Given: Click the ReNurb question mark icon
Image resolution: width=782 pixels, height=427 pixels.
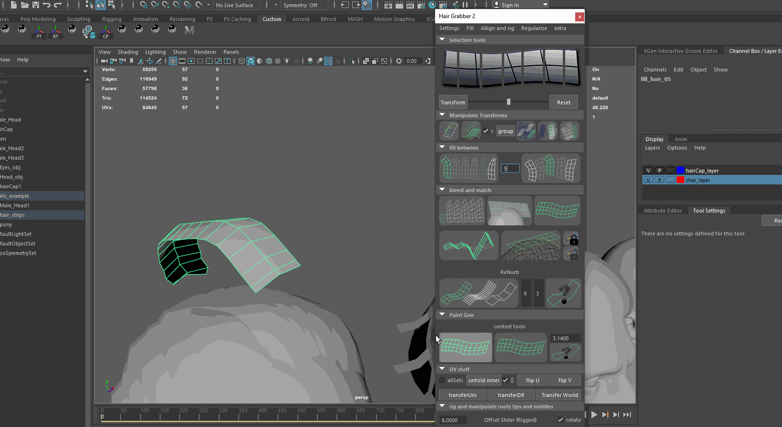Looking at the screenshot, I should (563, 293).
